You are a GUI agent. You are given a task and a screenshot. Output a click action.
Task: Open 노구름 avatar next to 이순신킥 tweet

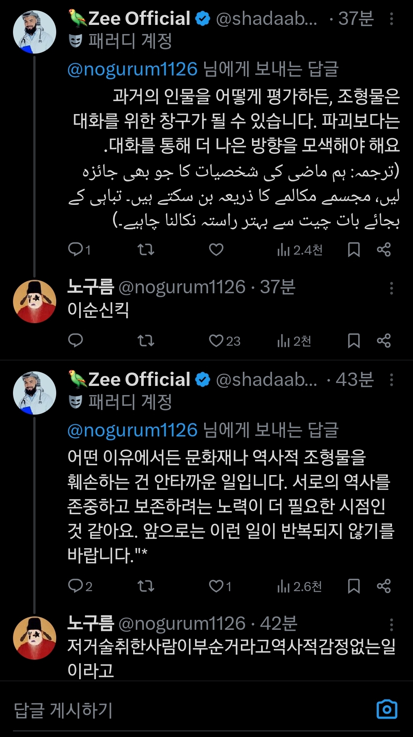[35, 302]
